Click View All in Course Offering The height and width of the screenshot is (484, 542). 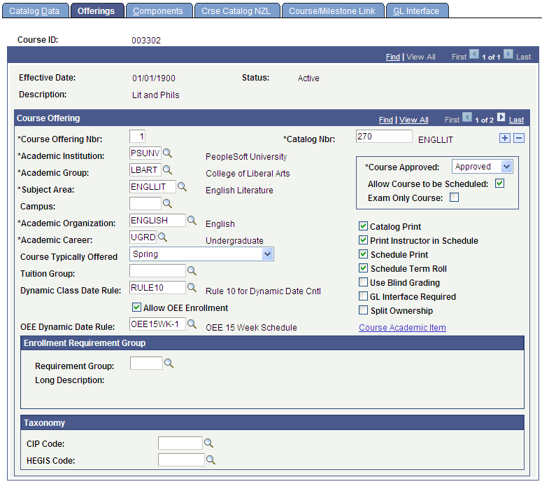414,120
